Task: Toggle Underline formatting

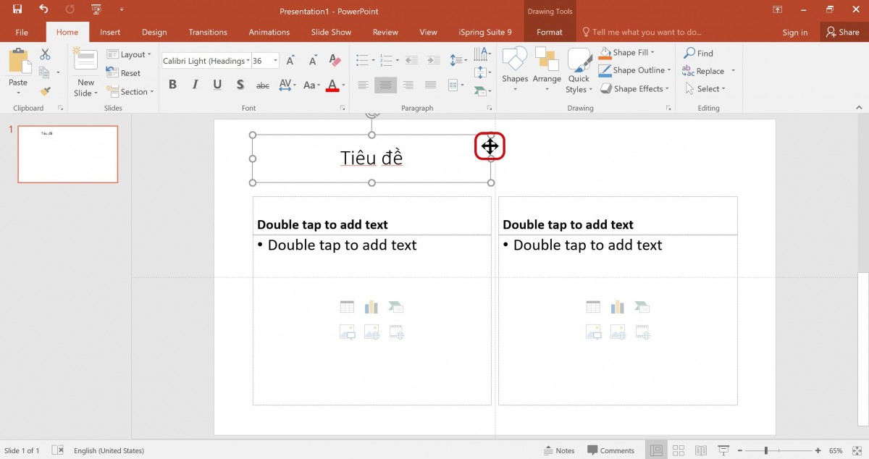Action: coord(217,85)
